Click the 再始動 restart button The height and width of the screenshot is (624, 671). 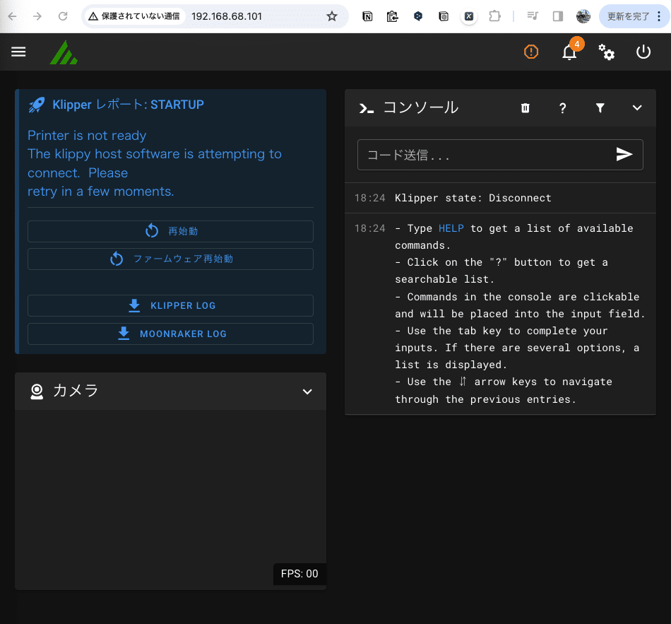pos(170,231)
